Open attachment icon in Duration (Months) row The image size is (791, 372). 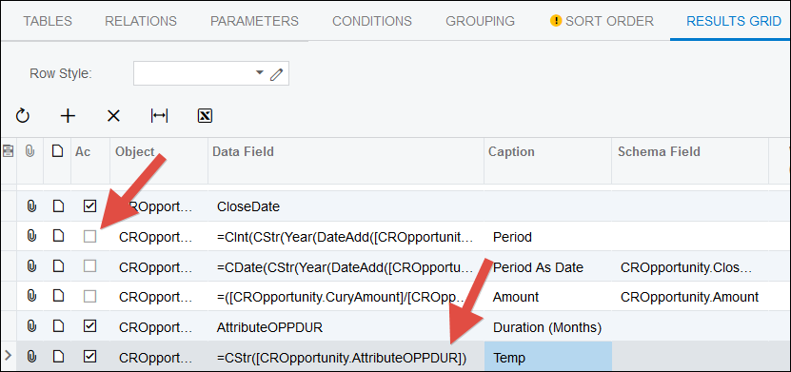(31, 327)
